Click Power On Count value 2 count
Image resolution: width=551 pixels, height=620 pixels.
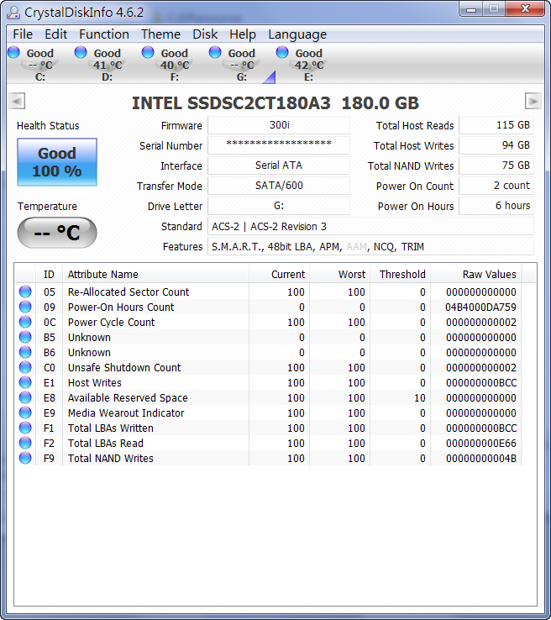pyautogui.click(x=496, y=186)
